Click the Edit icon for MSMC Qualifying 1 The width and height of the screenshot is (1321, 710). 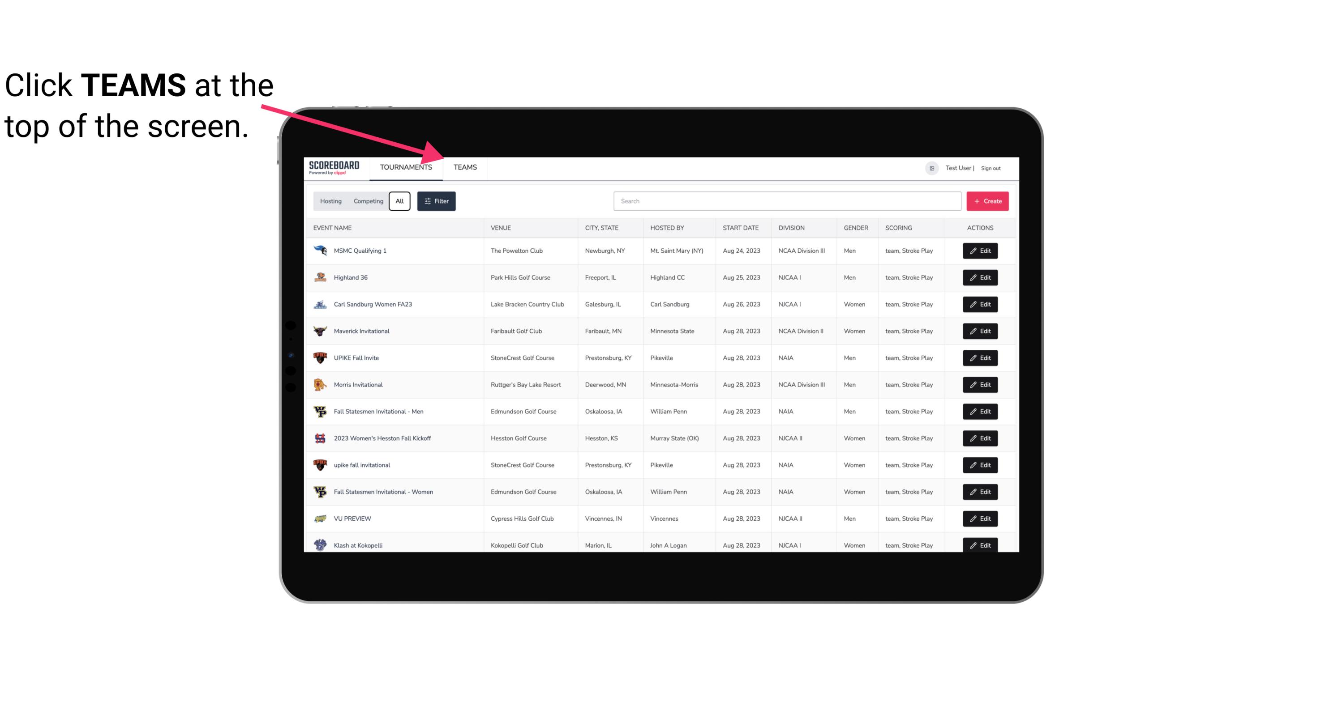[x=981, y=251]
